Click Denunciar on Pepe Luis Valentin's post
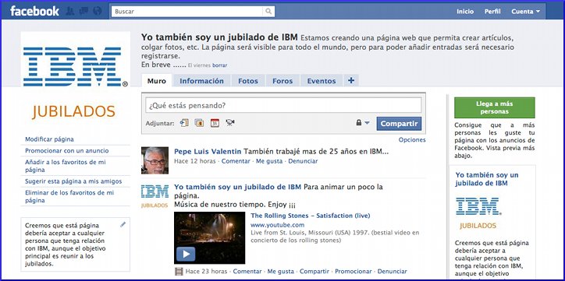565x281 pixels. tap(303, 161)
